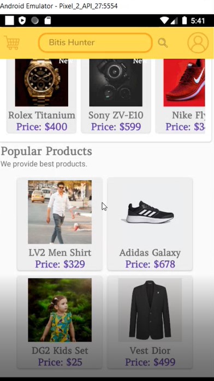Click the Rolex Titanium product title
214x381 pixels.
(x=41, y=115)
